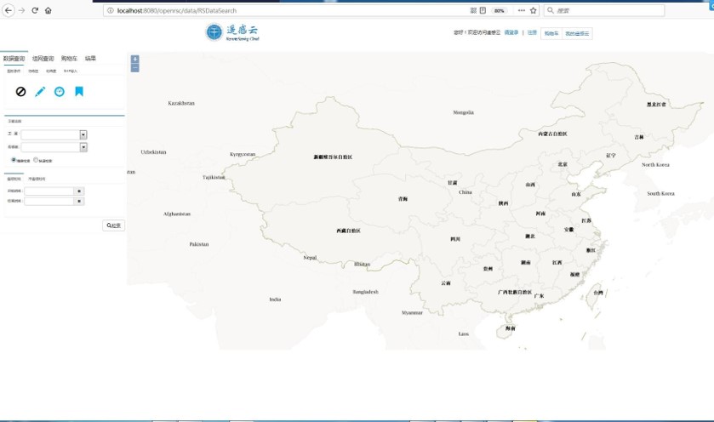Switch to the 组网查询 tab
Image resolution: width=714 pixels, height=422 pixels.
43,59
